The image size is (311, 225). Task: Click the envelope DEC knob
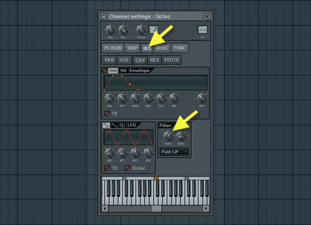148,98
